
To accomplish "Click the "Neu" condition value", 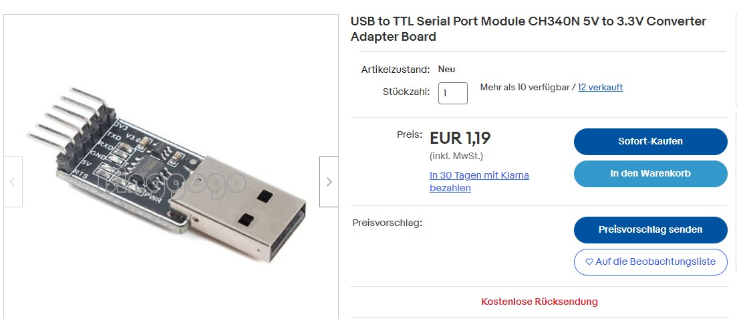I will pos(446,69).
